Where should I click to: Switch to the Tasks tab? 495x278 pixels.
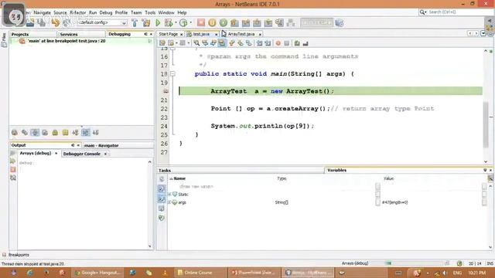(x=165, y=170)
